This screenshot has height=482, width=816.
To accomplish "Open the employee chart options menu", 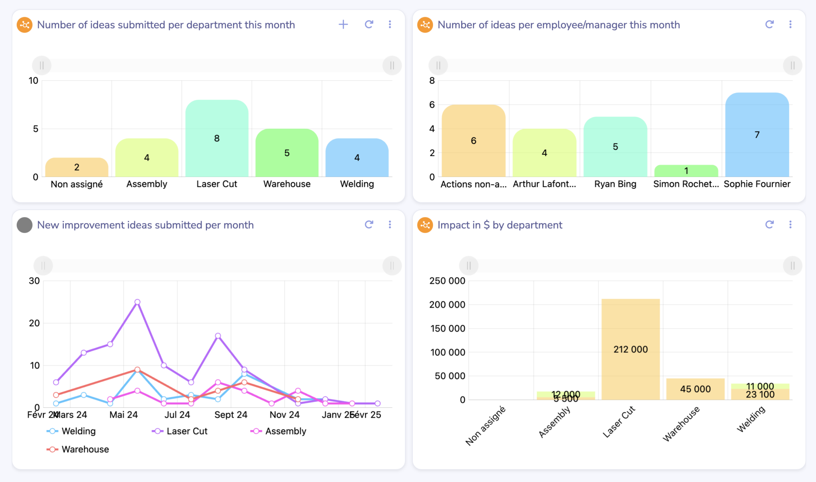I will pos(790,24).
